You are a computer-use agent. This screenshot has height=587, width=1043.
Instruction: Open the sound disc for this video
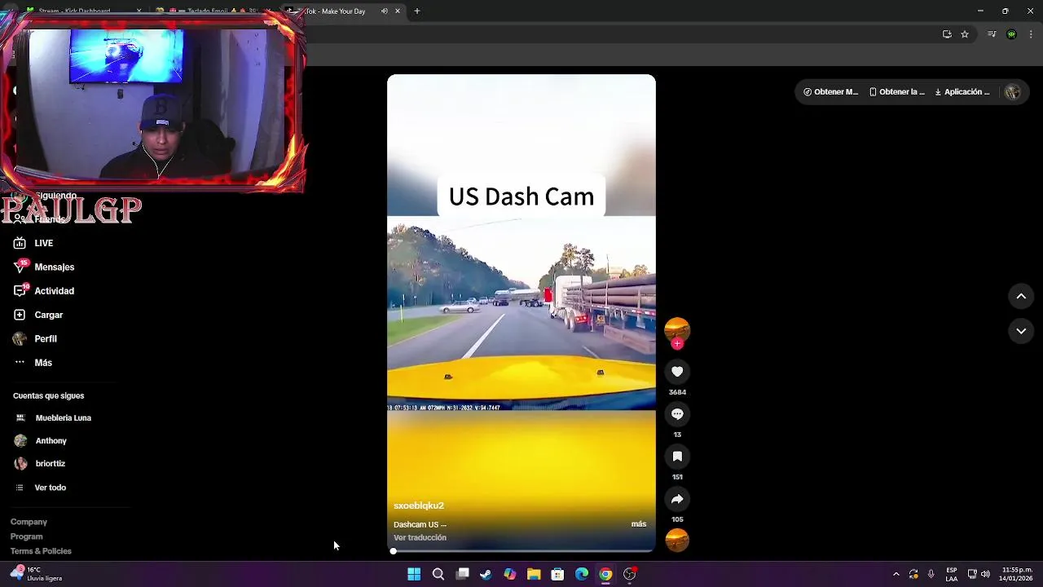[x=677, y=541]
